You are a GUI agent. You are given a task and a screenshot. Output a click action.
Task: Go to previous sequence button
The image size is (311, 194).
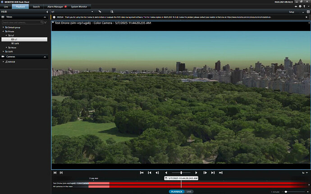pos(150,173)
